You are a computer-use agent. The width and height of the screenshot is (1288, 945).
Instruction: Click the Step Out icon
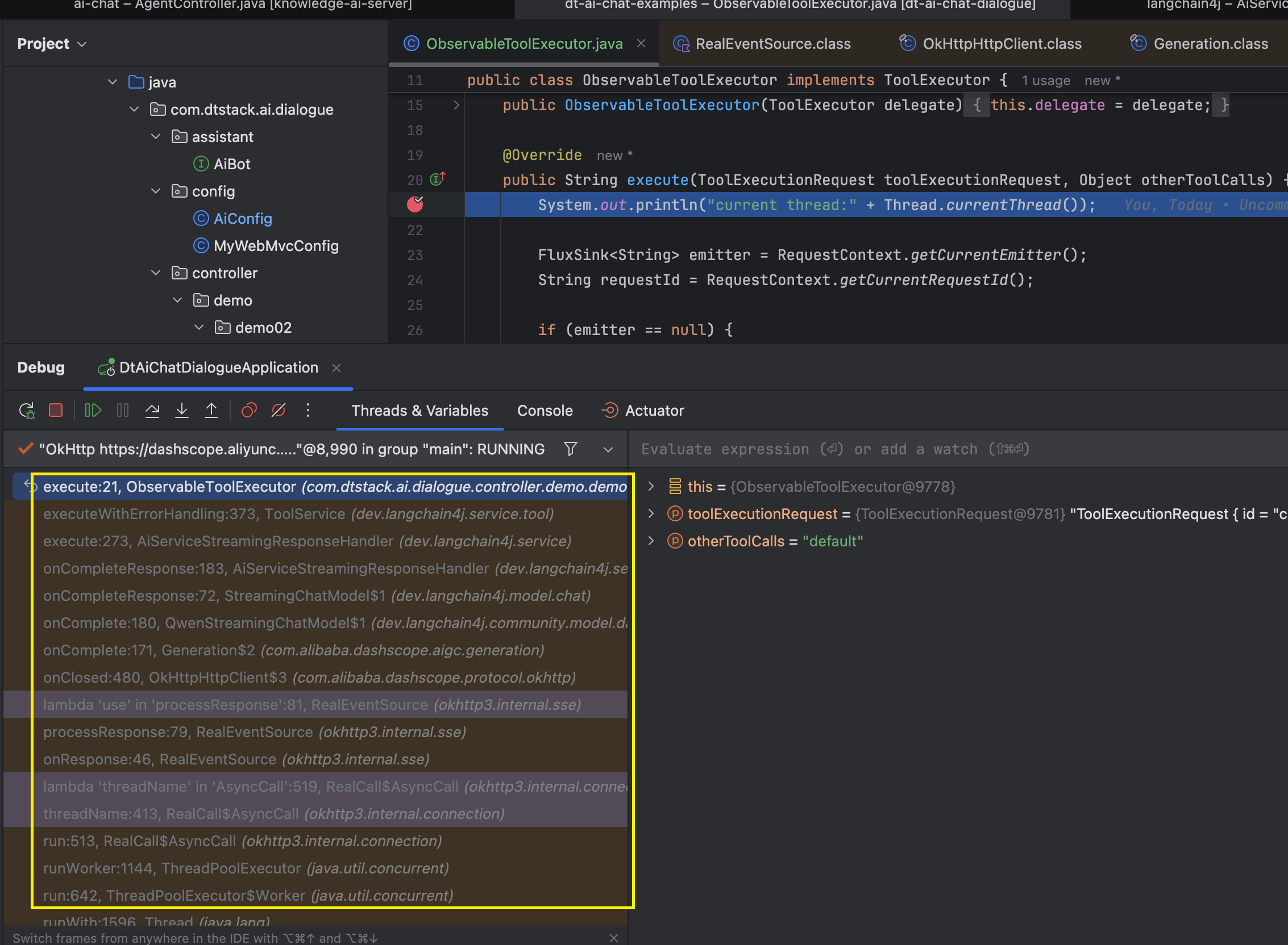[x=211, y=411]
